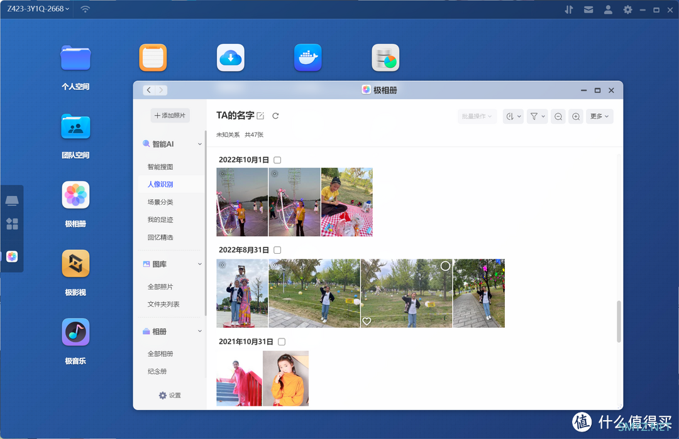Screen dimensions: 679x439
Task: Open the 个人空间 folder icon
Action: coord(75,58)
